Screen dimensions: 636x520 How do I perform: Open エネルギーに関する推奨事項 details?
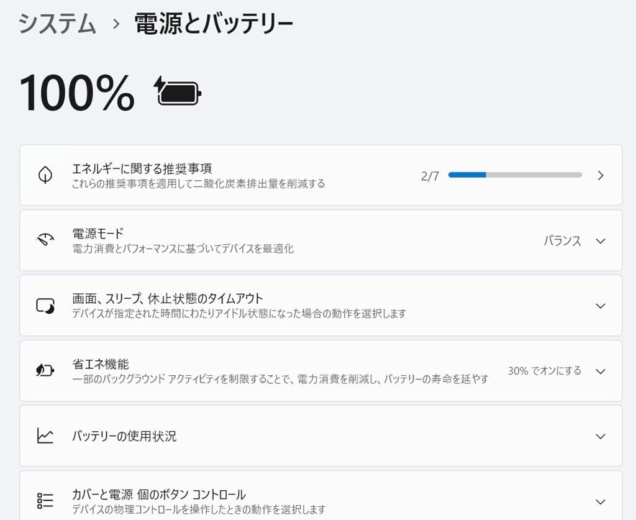point(248,175)
